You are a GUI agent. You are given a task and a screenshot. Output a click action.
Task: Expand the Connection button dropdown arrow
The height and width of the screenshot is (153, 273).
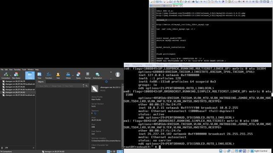pos(11,76)
